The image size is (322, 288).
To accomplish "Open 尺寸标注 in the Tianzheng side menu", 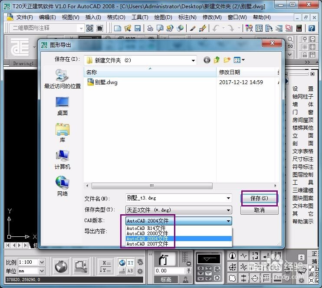I will (303, 159).
